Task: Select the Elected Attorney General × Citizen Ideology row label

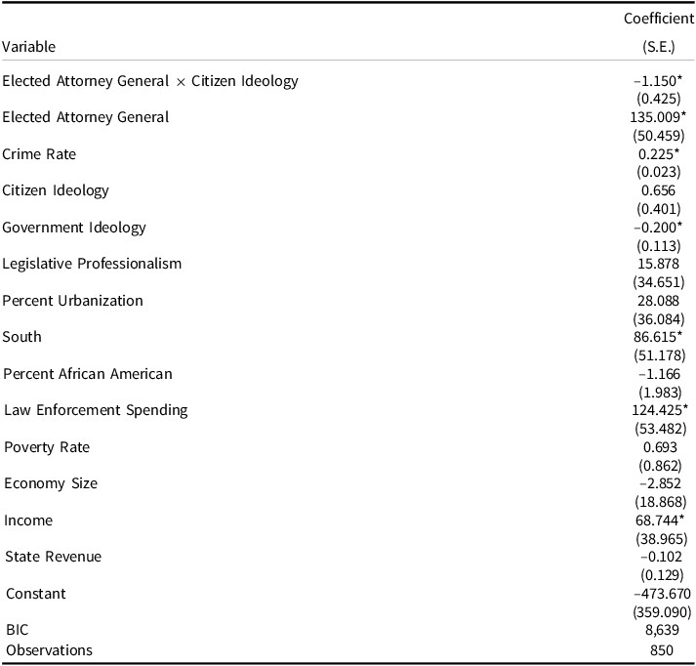Action: pos(150,81)
